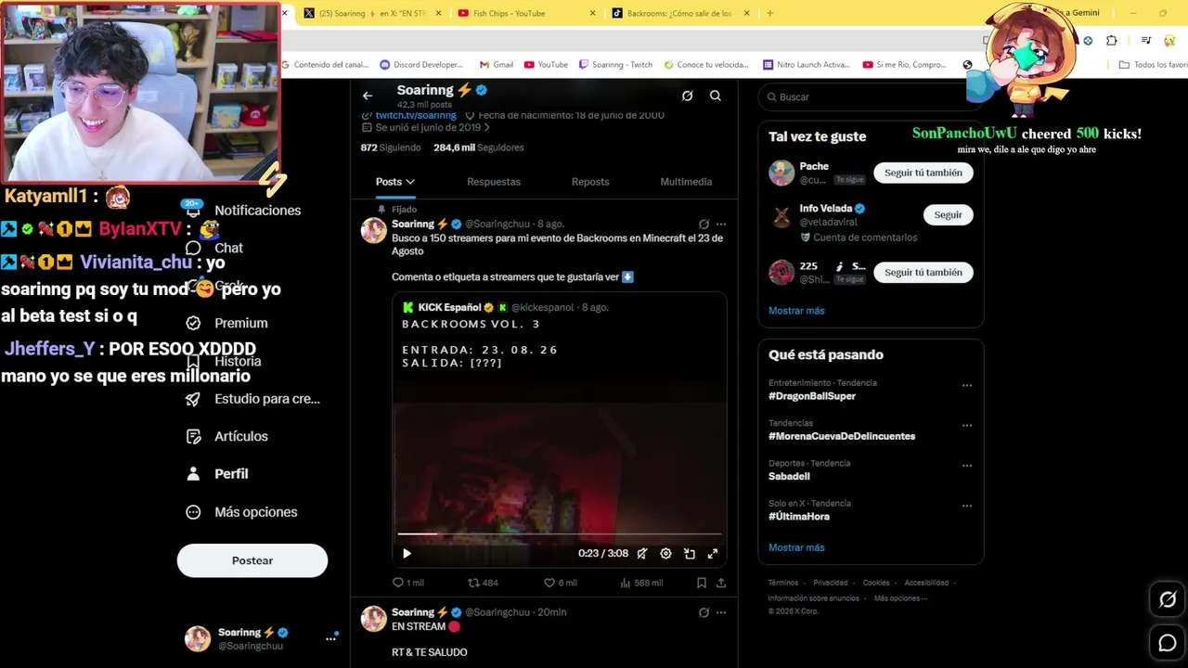Expand the video to fullscreen
1188x668 pixels.
pos(713,554)
